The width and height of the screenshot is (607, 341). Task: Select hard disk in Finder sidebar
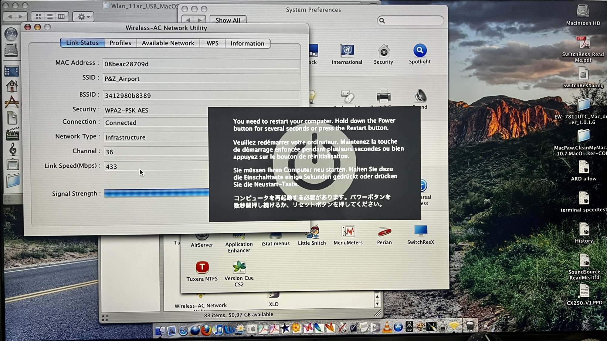(x=11, y=50)
